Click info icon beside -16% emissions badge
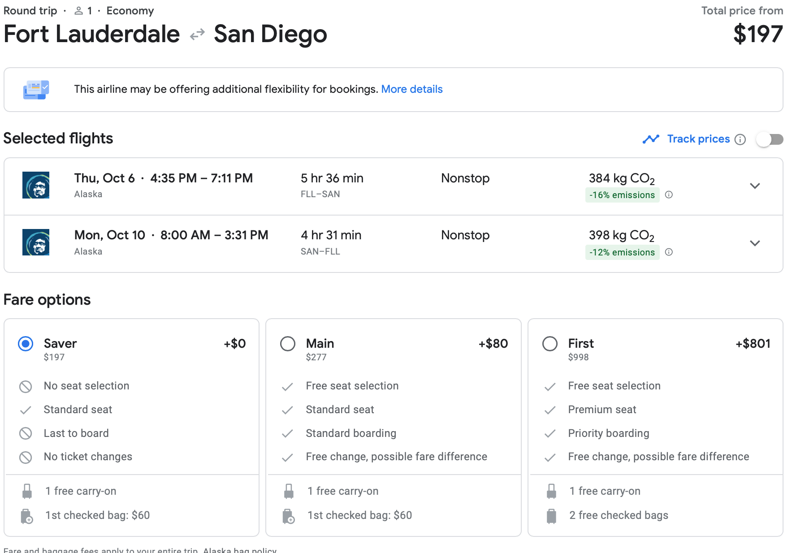The width and height of the screenshot is (805, 553). tap(668, 194)
